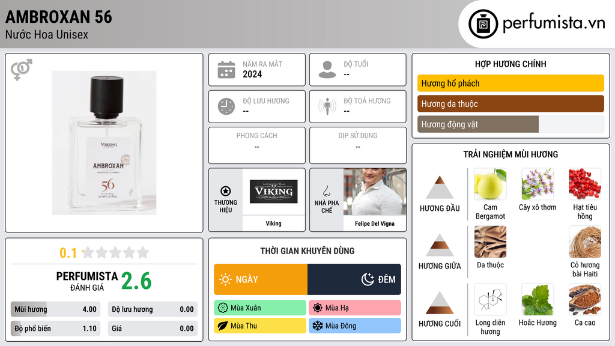The height and width of the screenshot is (346, 615).
Task: Click the Hương đầu pyramid icon
Action: pyautogui.click(x=440, y=187)
